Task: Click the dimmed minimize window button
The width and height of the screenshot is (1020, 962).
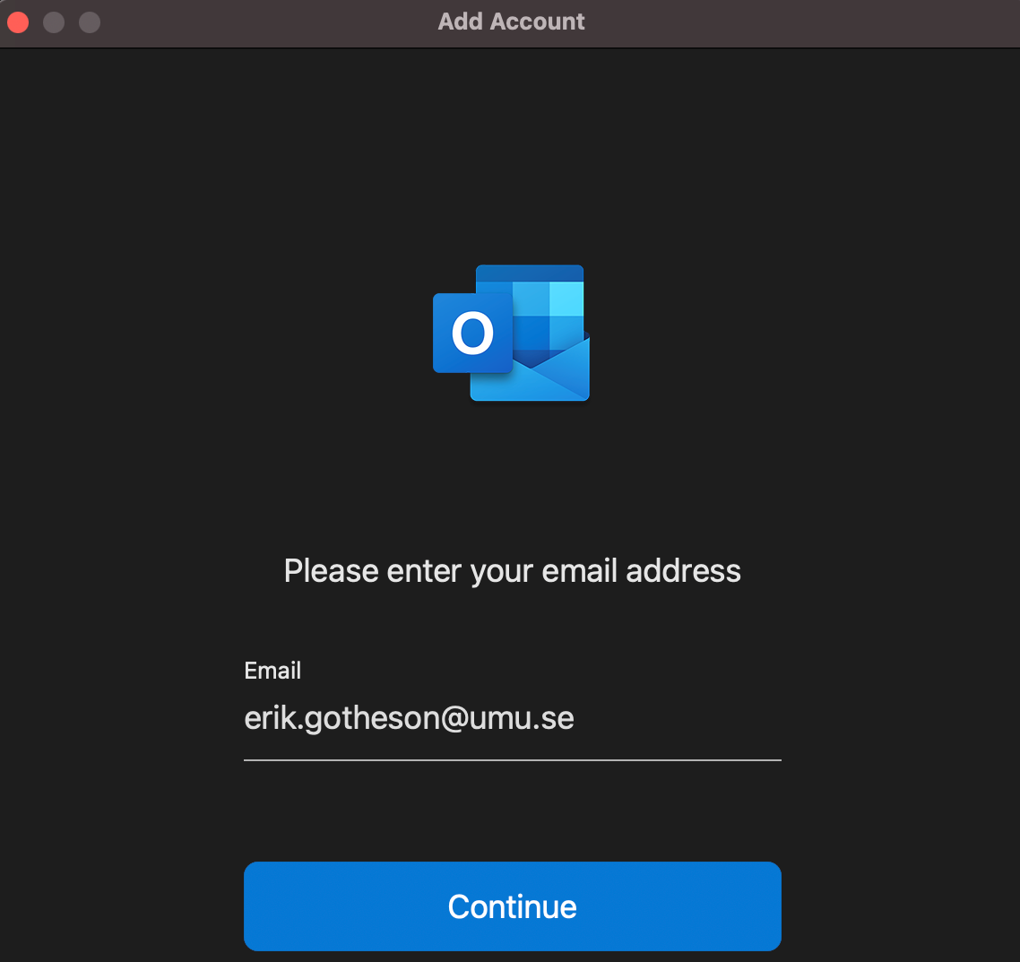Action: (54, 22)
